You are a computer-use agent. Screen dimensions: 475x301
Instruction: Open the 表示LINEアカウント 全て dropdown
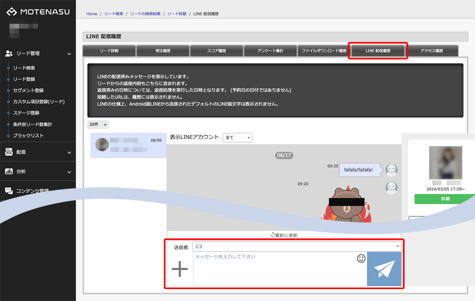click(237, 137)
